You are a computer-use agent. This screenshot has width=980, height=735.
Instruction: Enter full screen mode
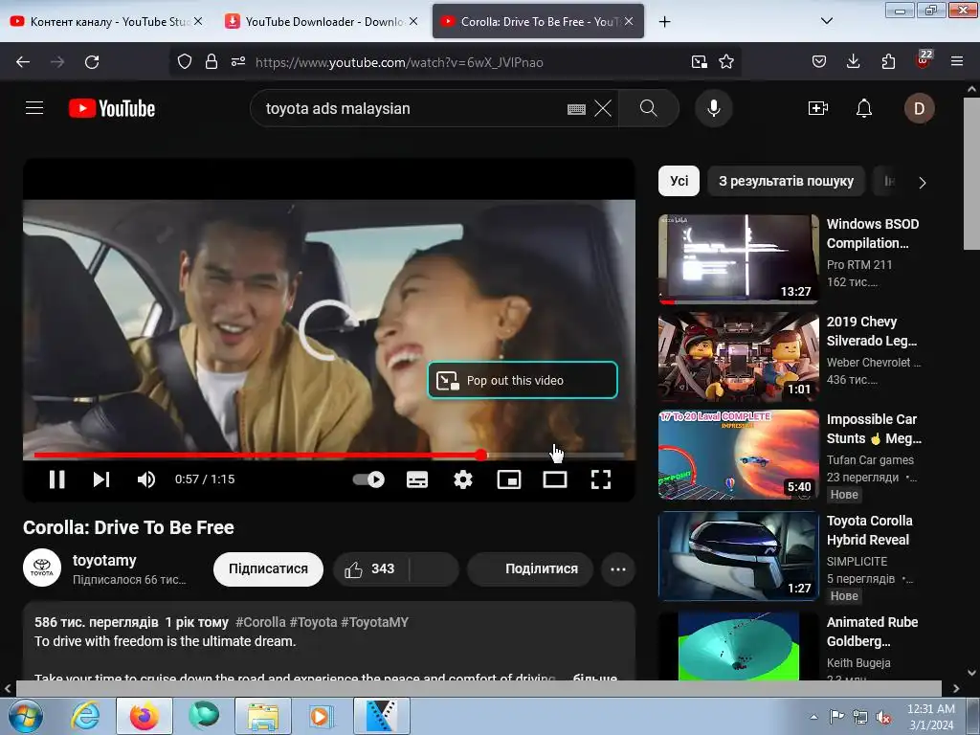(x=601, y=479)
